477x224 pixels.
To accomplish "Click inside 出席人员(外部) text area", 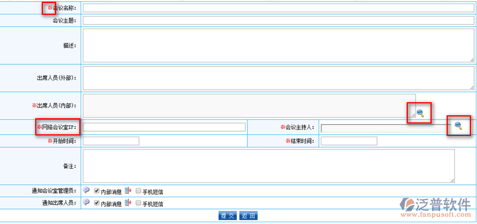I will [x=278, y=78].
